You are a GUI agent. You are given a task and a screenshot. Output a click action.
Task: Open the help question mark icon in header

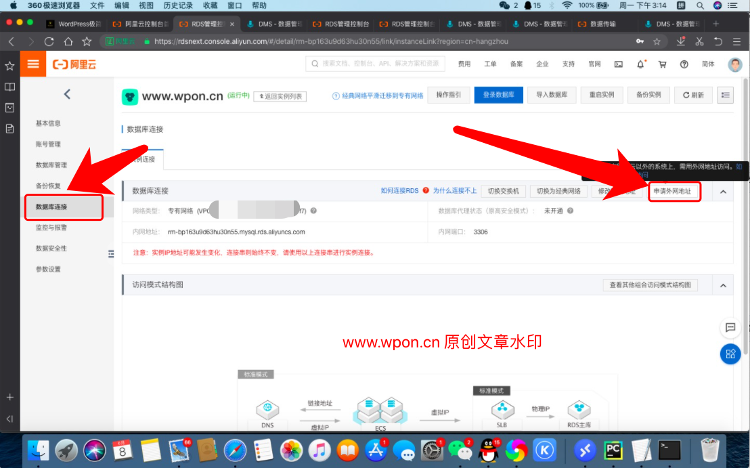[684, 64]
